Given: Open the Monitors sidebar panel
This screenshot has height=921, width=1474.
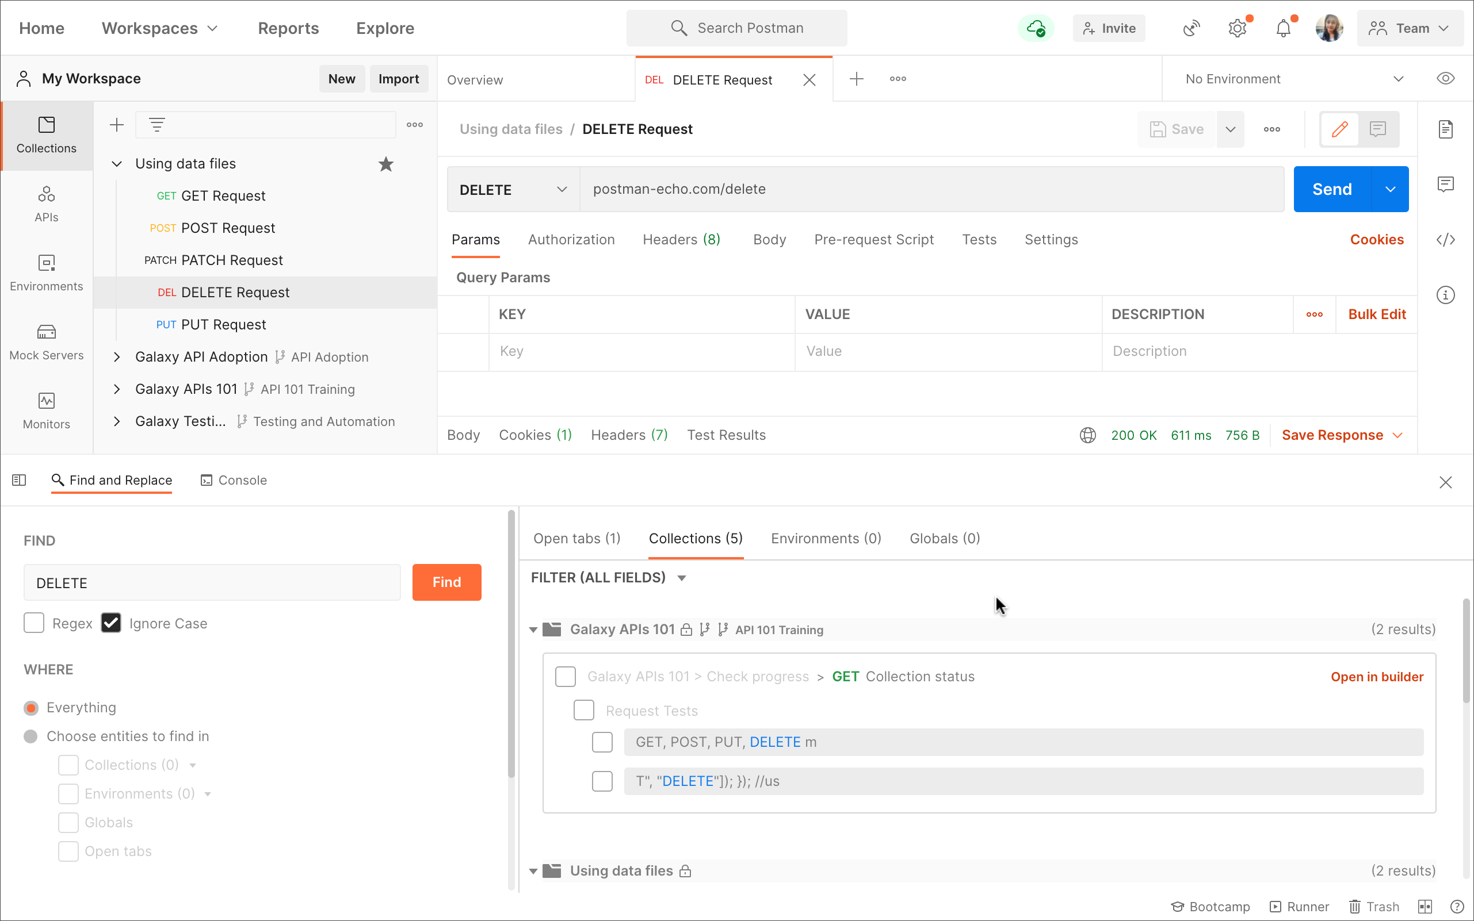Looking at the screenshot, I should (47, 411).
